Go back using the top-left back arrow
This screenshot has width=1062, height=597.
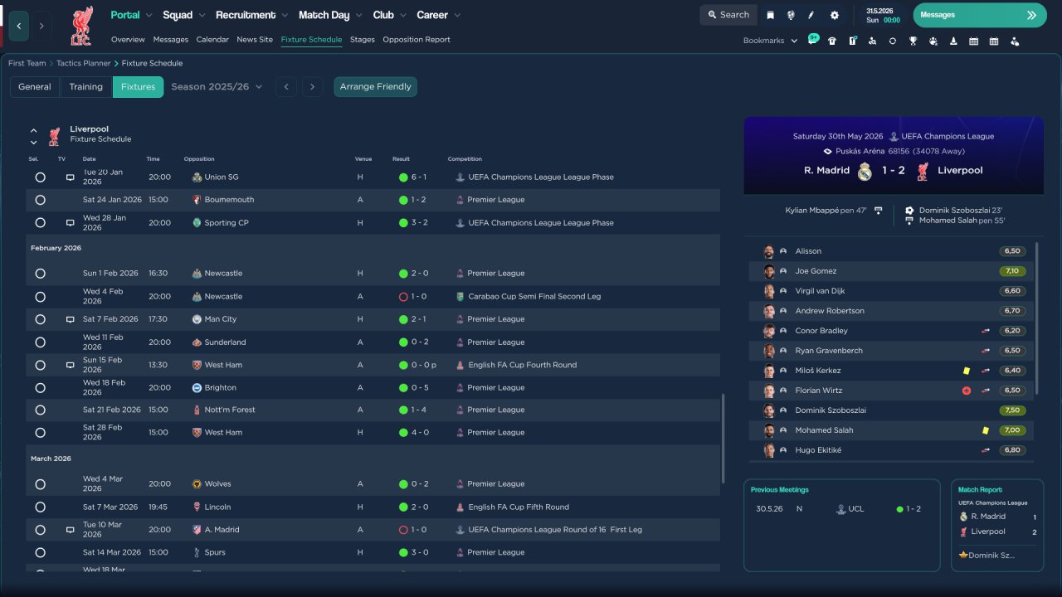[x=19, y=26]
